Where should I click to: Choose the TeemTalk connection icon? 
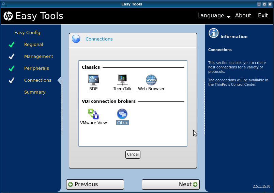click(x=122, y=80)
